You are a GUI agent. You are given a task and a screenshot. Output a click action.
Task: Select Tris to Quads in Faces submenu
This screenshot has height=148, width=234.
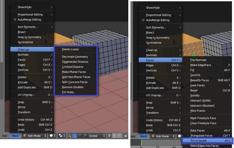tap(207, 141)
